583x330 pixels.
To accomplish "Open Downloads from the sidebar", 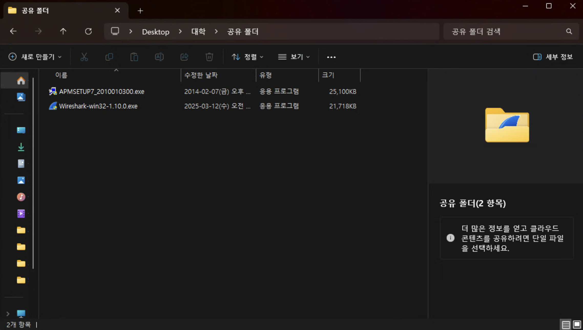I will [21, 147].
